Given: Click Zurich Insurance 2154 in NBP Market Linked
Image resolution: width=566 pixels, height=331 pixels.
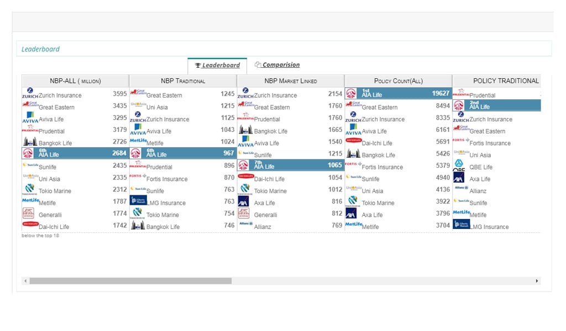Looking at the screenshot, I should tap(291, 94).
